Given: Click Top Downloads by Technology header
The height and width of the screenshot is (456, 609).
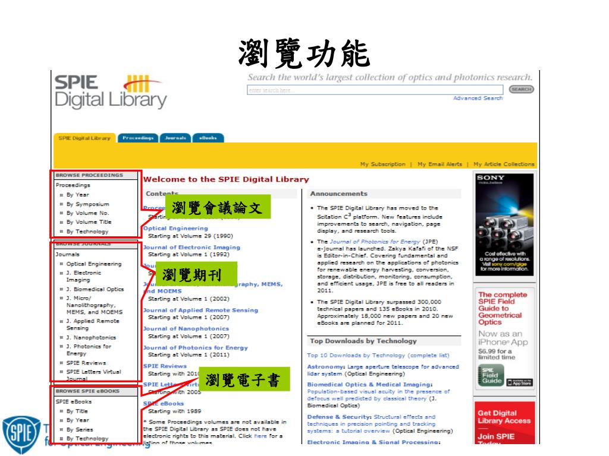Looking at the screenshot, I should (x=363, y=341).
